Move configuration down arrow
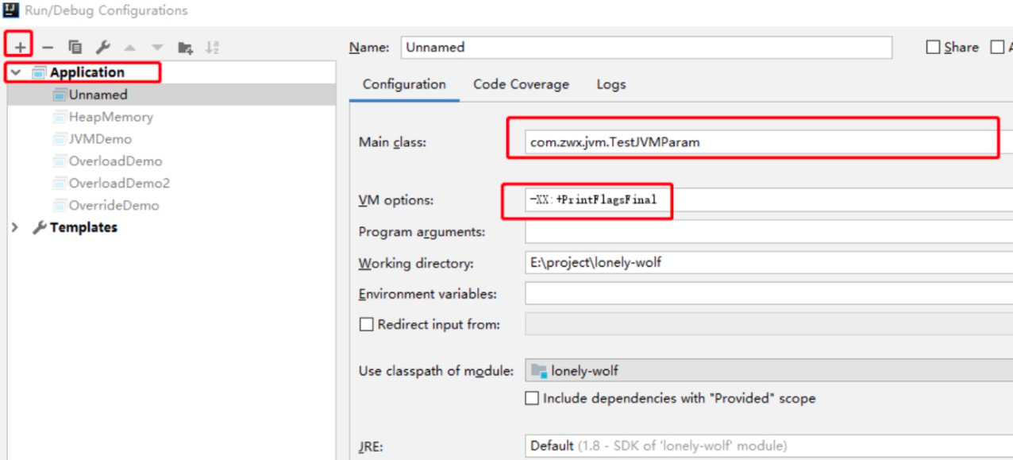 point(157,48)
